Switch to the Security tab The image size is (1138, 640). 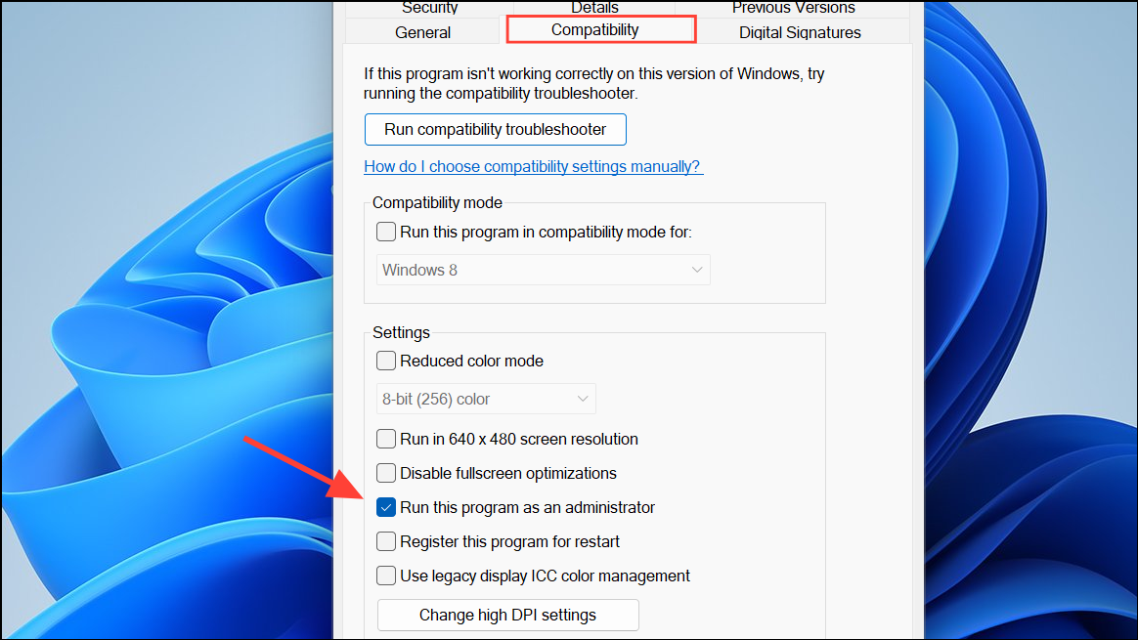(429, 8)
